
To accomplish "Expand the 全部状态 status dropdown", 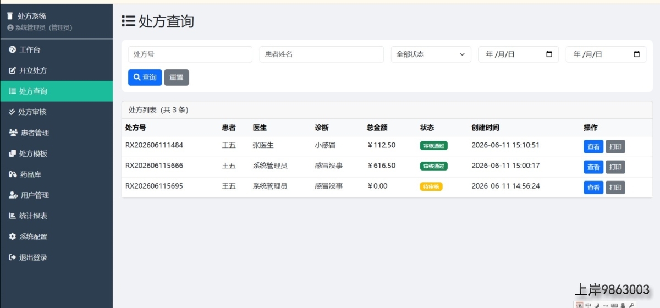I will coord(431,54).
